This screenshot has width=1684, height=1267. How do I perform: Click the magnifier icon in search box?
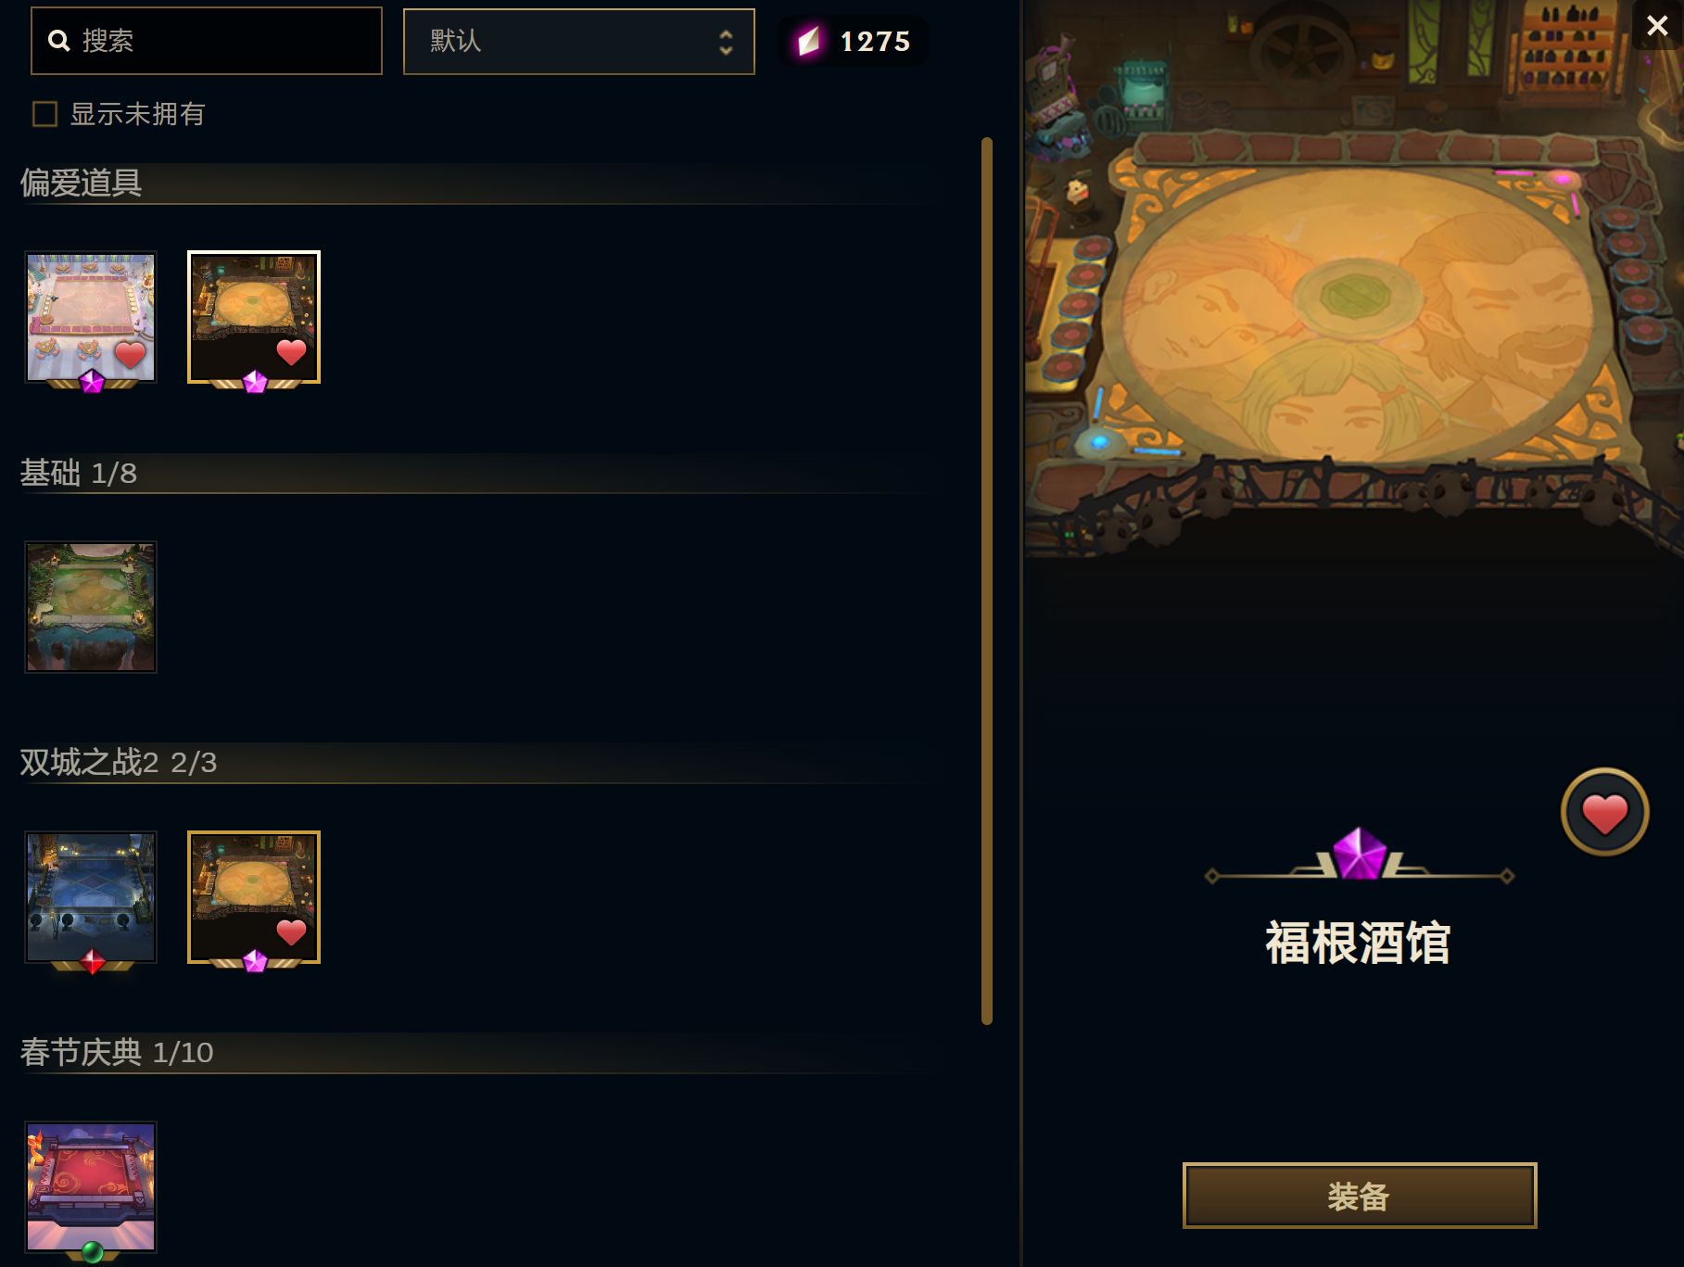coord(59,41)
